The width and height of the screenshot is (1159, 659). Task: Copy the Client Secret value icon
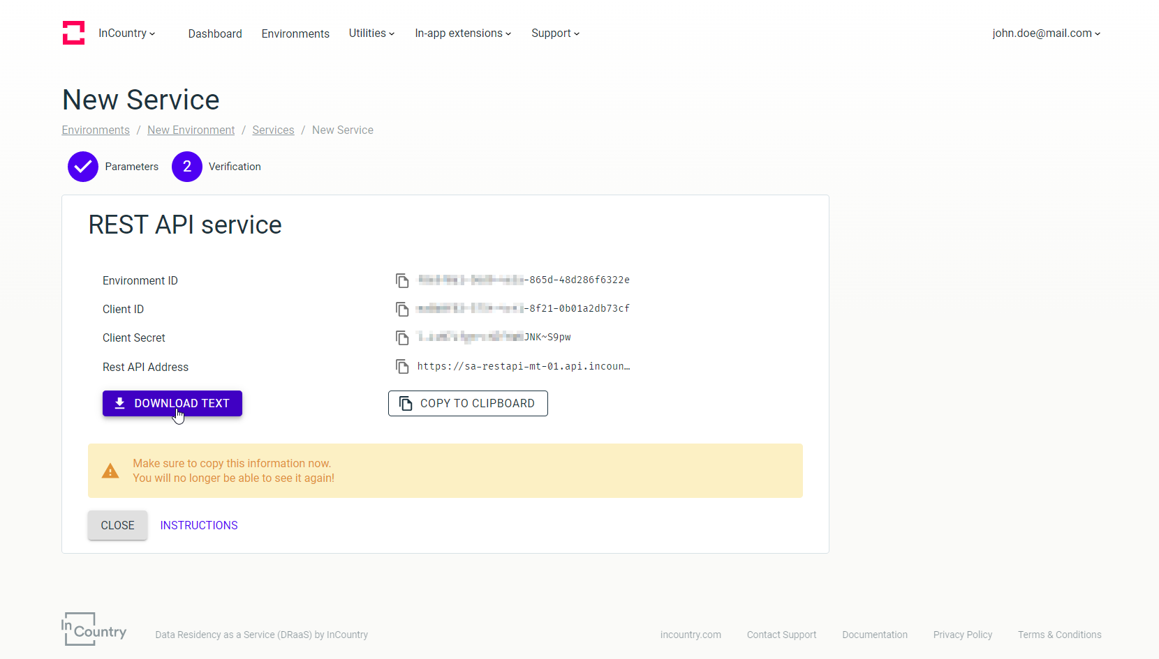coord(402,338)
